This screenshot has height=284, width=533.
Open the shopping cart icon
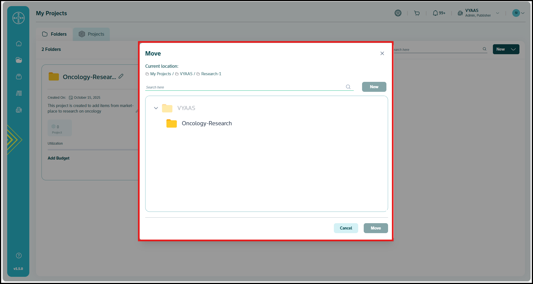click(417, 13)
